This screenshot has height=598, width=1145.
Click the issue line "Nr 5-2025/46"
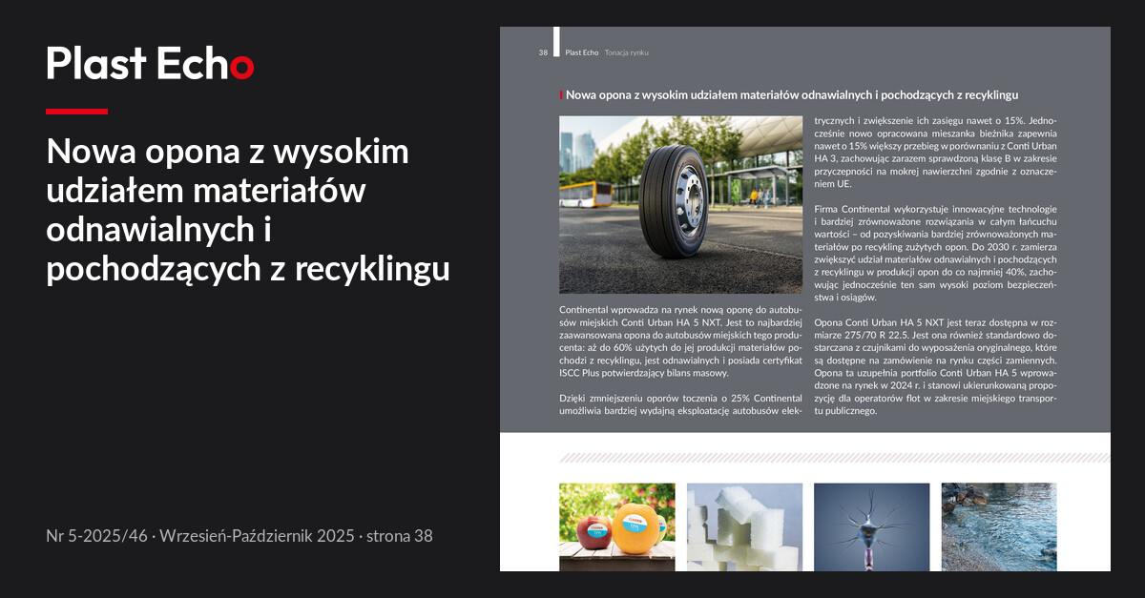(96, 536)
